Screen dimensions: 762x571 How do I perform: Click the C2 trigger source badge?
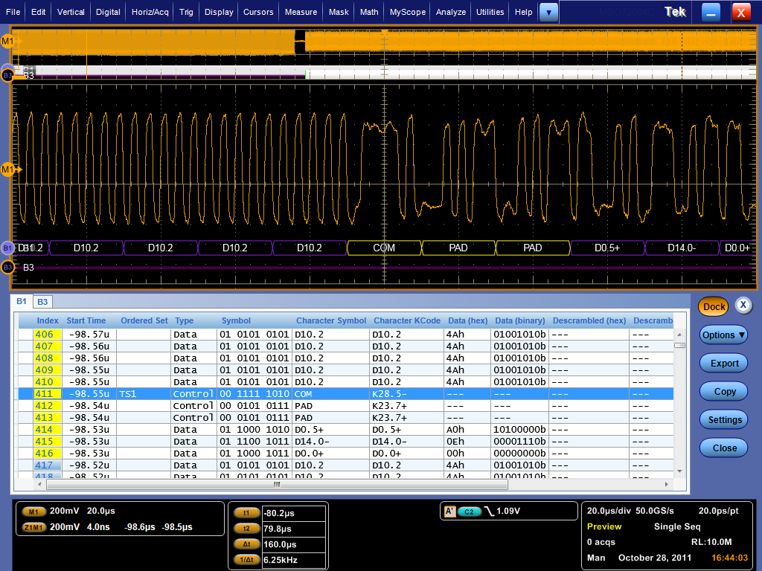[470, 512]
